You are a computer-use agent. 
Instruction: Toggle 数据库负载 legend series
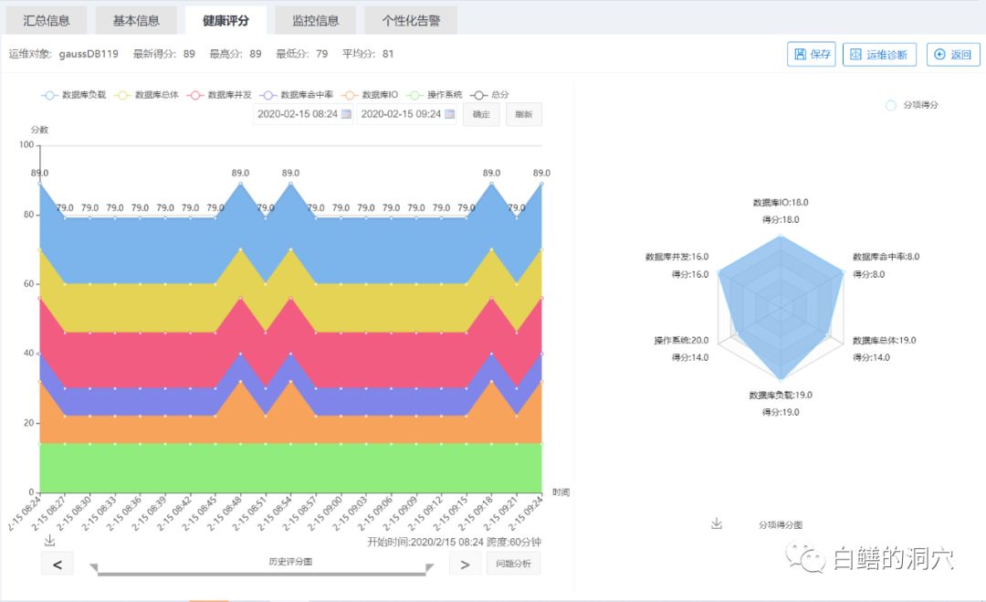click(74, 95)
